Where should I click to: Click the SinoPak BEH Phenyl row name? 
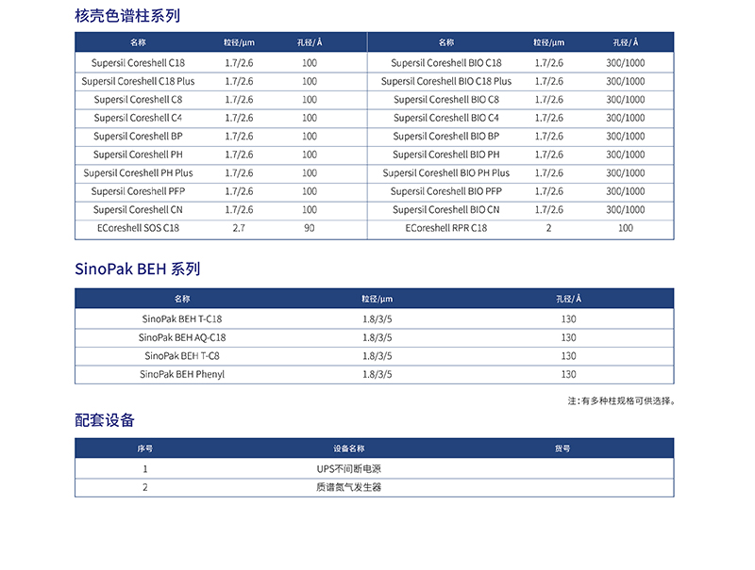[182, 374]
